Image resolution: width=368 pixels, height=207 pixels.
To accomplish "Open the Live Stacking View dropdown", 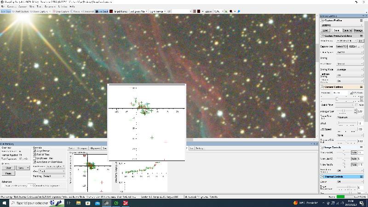I will [x=52, y=171].
